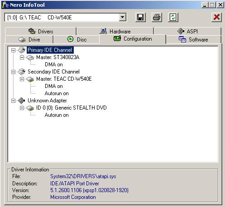Click the version 5.1.2600.1106 value

tap(89, 190)
